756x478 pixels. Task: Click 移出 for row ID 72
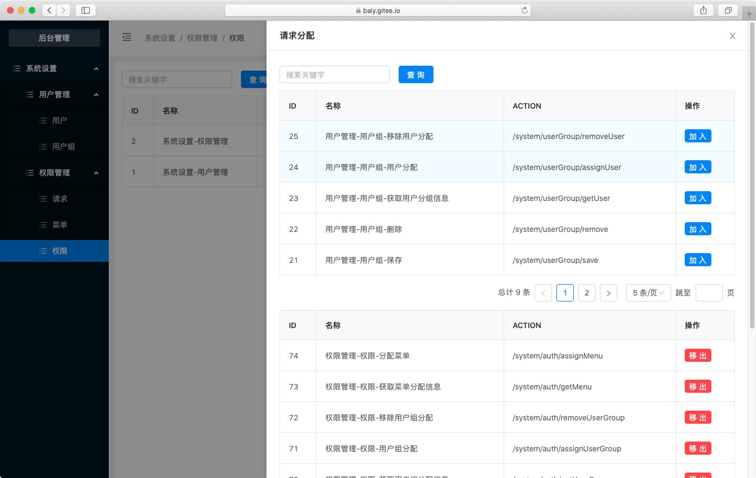pos(698,418)
